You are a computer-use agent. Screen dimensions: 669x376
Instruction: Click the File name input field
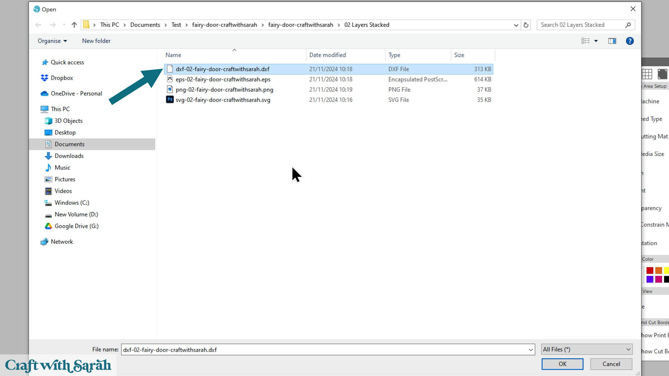[324, 350]
